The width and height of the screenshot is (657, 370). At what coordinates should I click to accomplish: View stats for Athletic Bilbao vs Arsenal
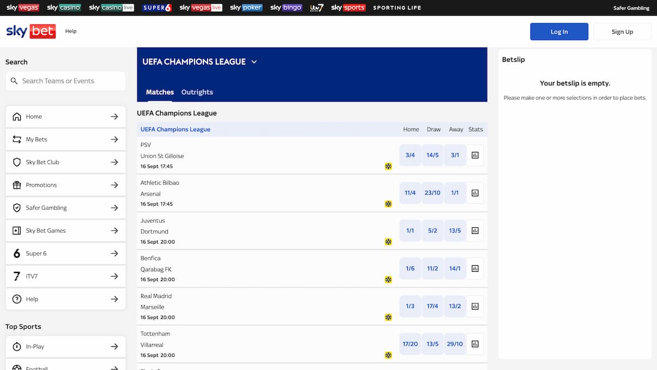tap(475, 193)
